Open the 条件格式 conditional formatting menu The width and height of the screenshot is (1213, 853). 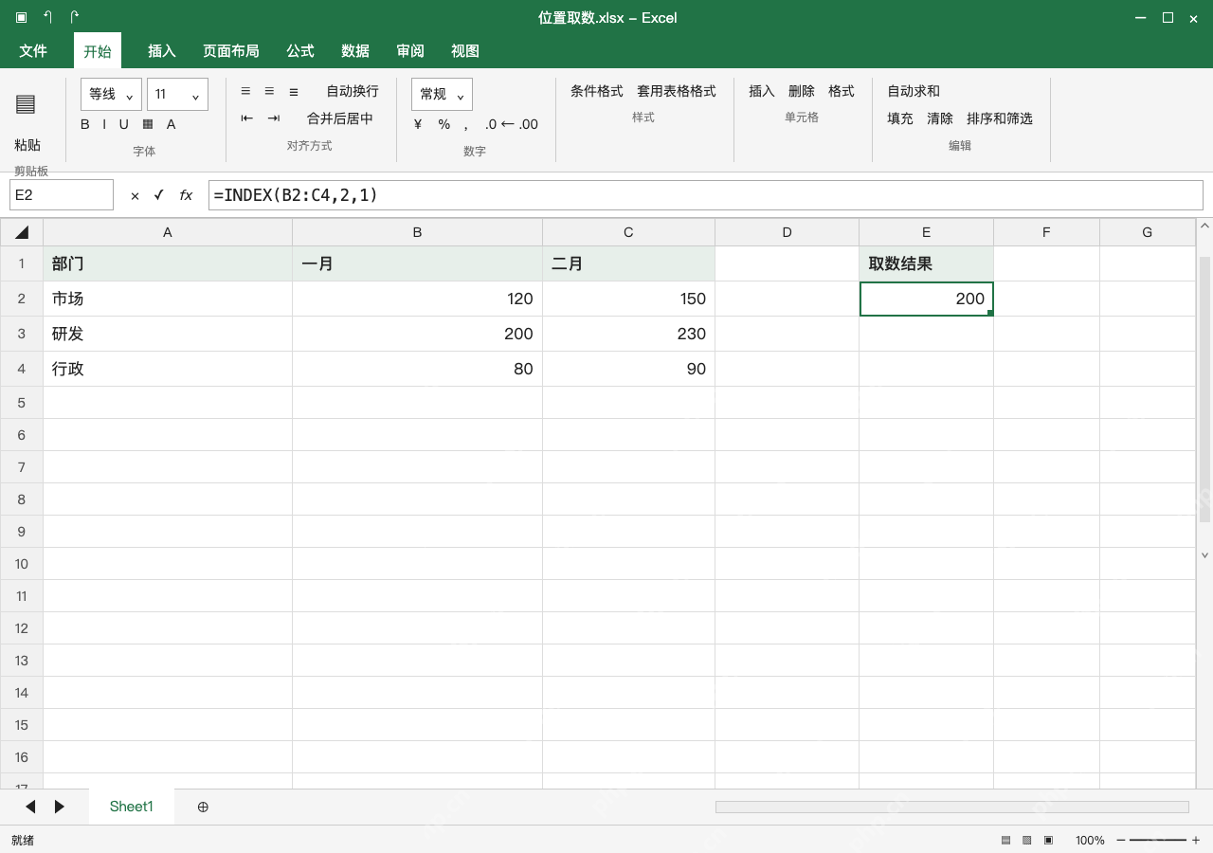[597, 91]
